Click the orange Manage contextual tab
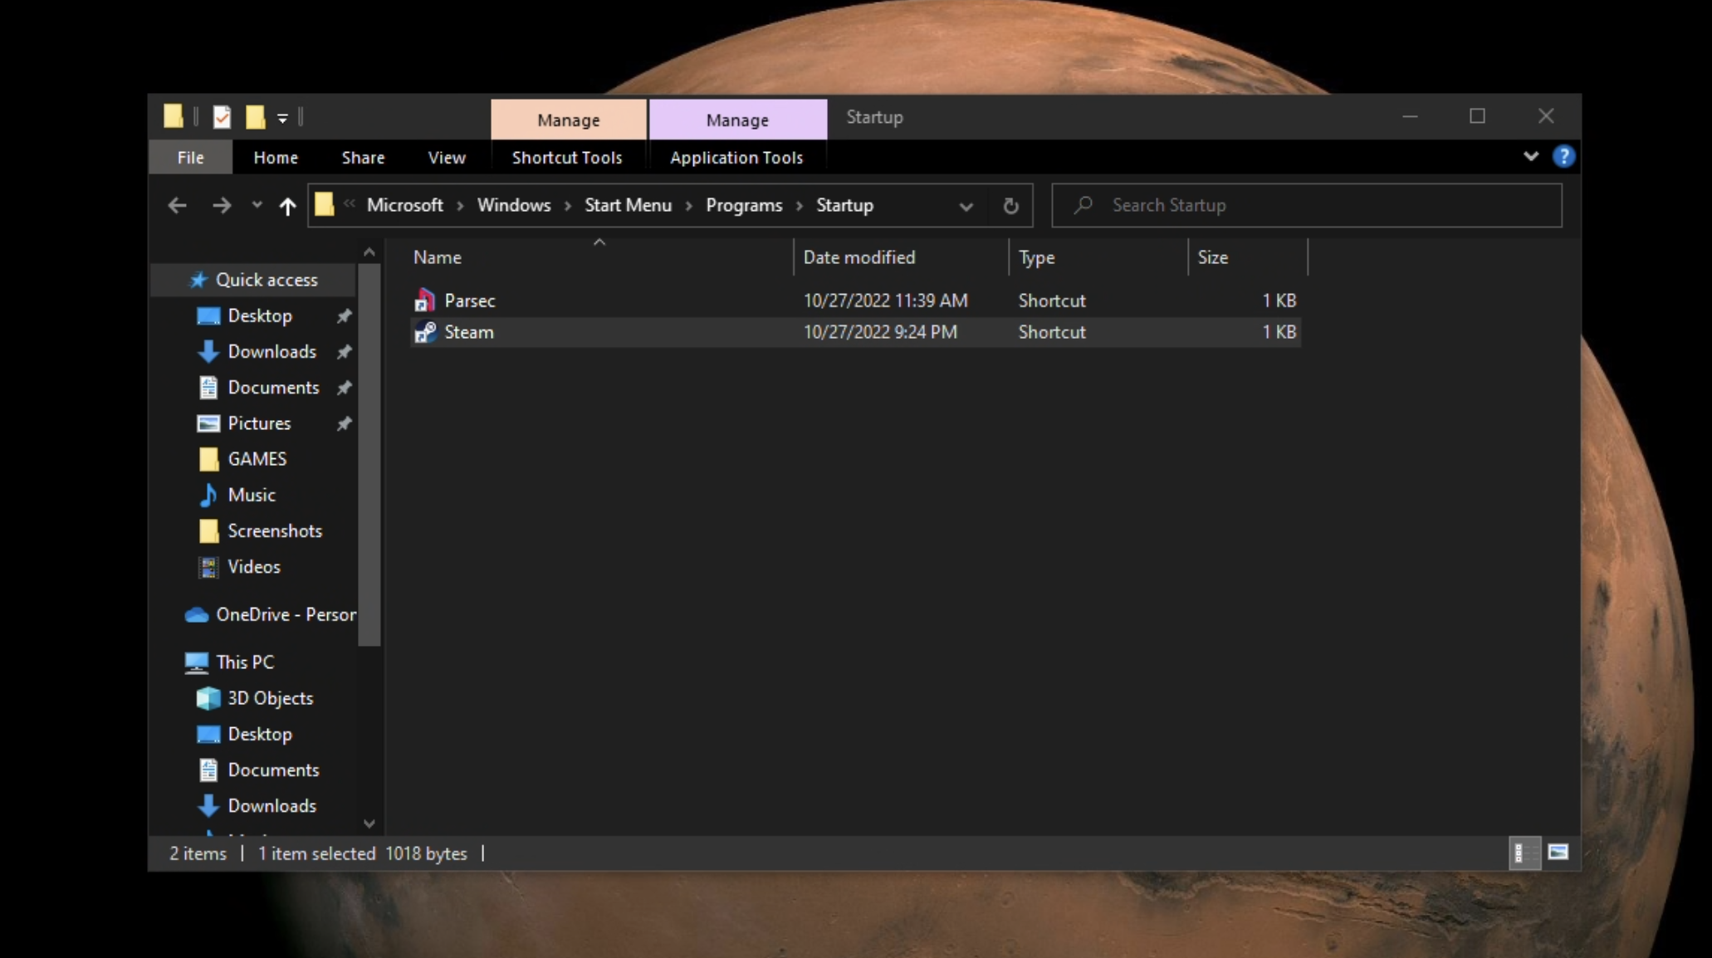 [569, 120]
